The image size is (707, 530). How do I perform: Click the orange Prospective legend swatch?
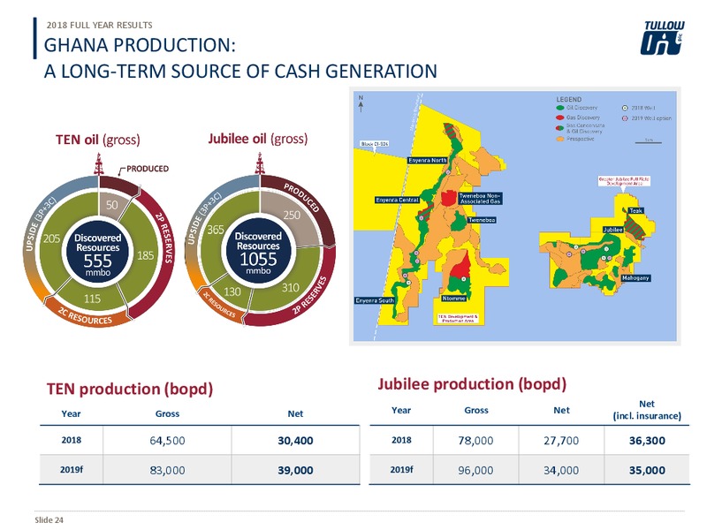coord(560,139)
